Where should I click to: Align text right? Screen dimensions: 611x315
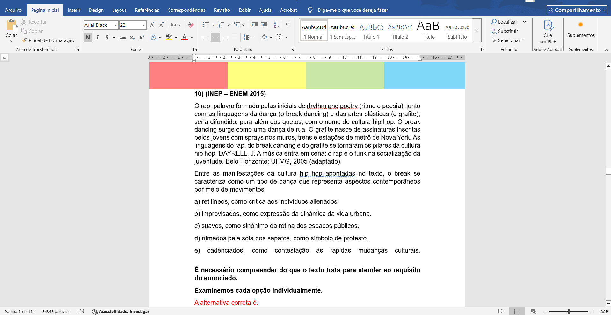(225, 38)
